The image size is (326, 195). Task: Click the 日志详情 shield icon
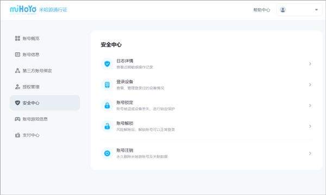click(x=107, y=63)
